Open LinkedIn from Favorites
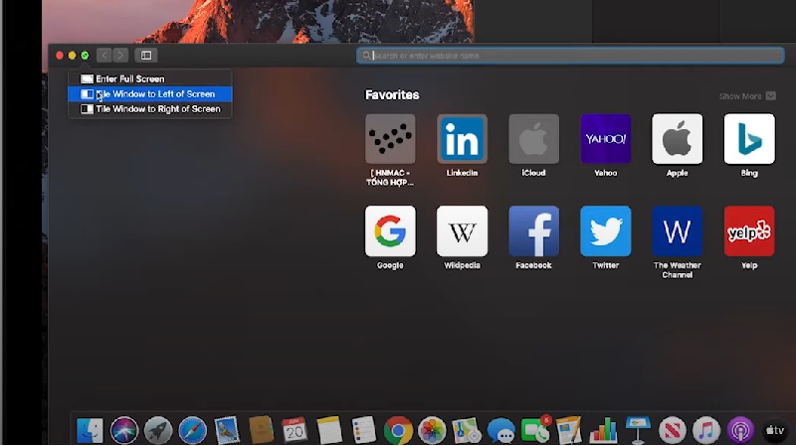Screen dimensions: 796x446 462,139
